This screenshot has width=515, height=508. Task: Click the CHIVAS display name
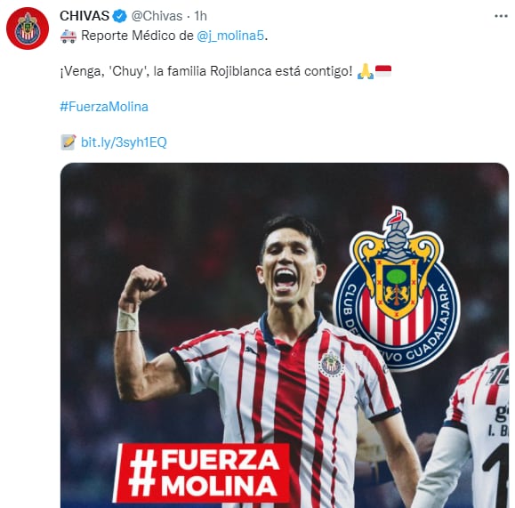click(84, 16)
